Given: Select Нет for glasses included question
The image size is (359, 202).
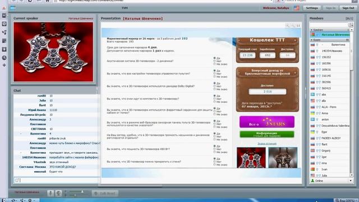Looking at the screenshot, I should [x=214, y=99].
